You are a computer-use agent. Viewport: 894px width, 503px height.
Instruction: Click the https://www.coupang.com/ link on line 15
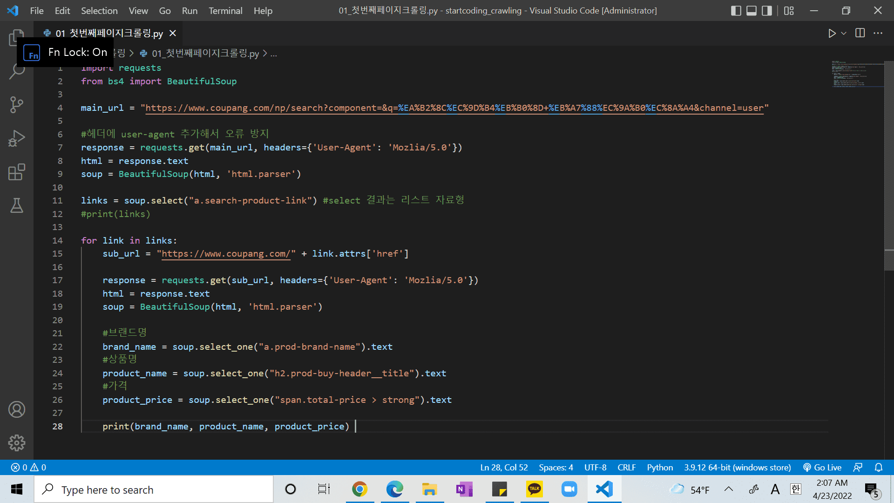tap(226, 254)
